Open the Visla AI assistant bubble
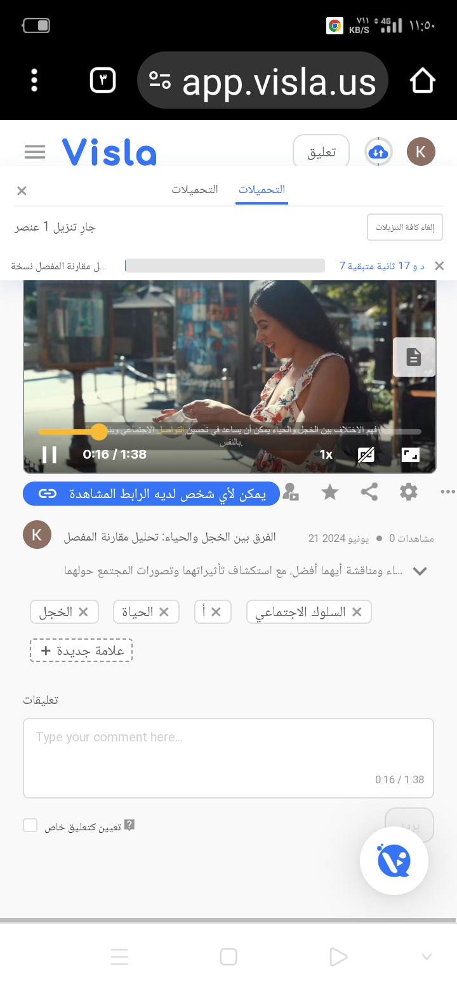457x991 pixels. tap(394, 861)
